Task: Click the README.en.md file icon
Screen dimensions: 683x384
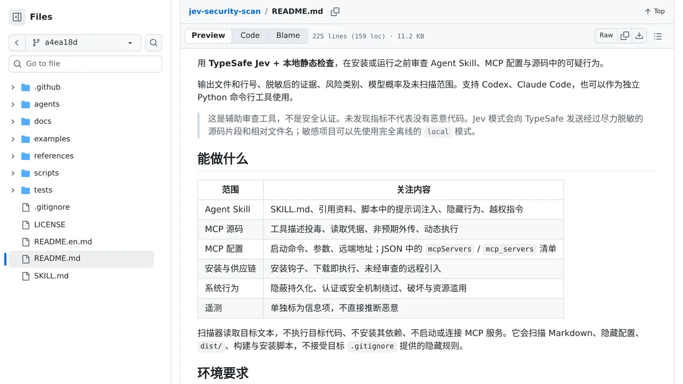Action: pos(26,242)
